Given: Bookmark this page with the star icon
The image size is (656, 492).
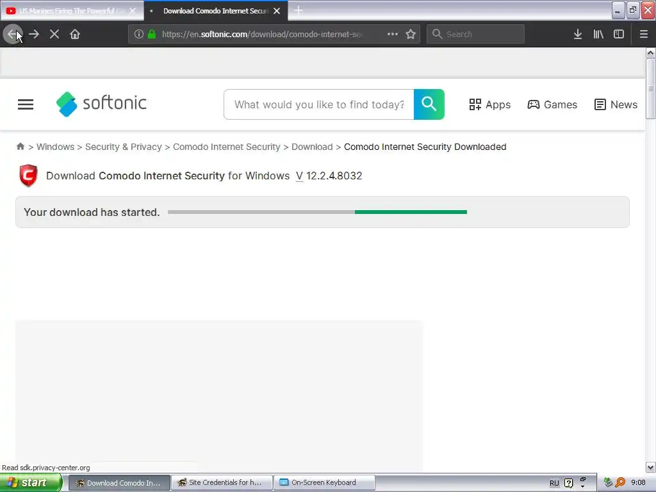Looking at the screenshot, I should (411, 34).
